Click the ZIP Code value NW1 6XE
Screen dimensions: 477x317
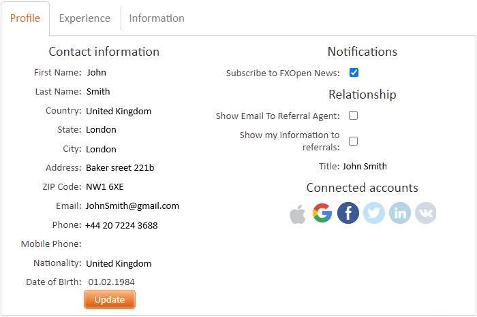tap(105, 187)
